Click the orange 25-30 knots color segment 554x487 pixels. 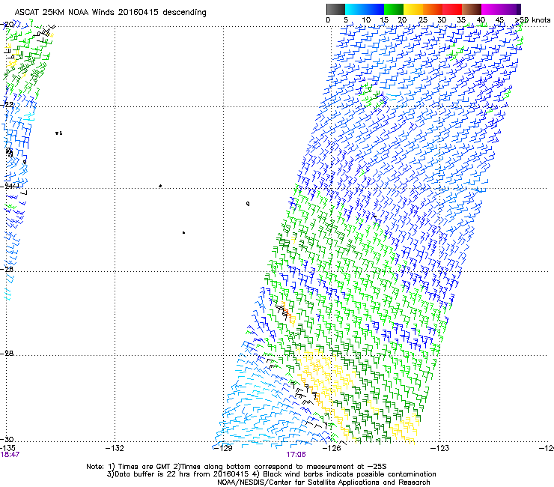433,9
